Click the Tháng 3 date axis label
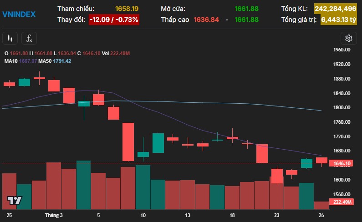The width and height of the screenshot is (362, 222). 54,215
